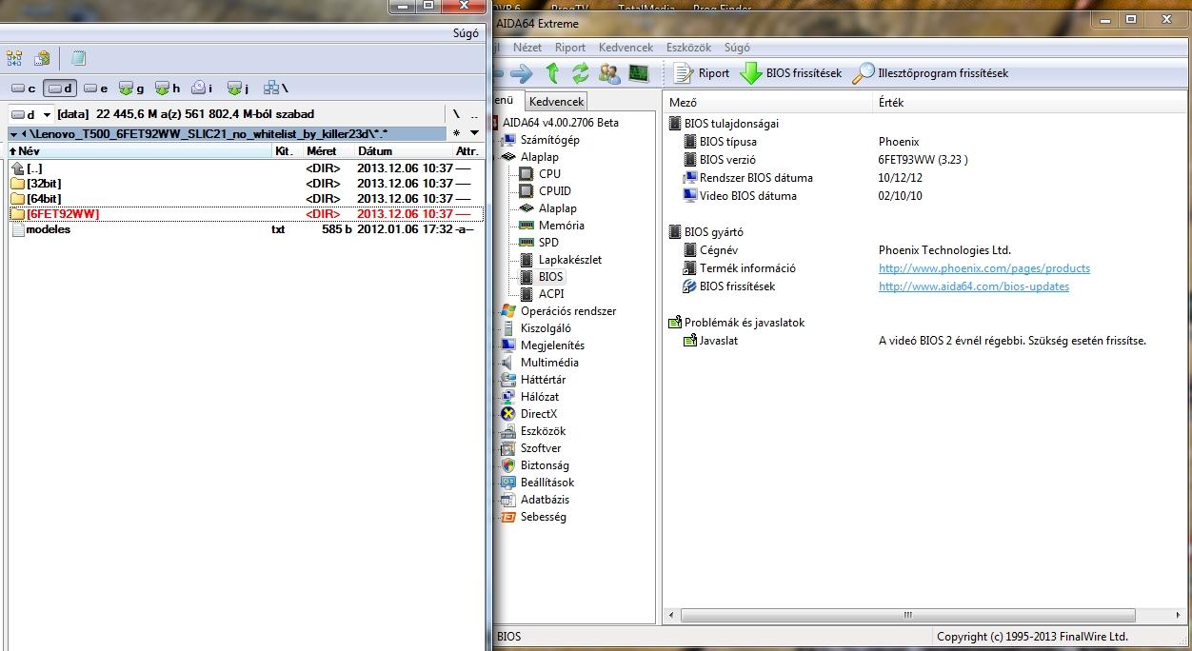Open network neighborhood icon in drive bar

275,89
